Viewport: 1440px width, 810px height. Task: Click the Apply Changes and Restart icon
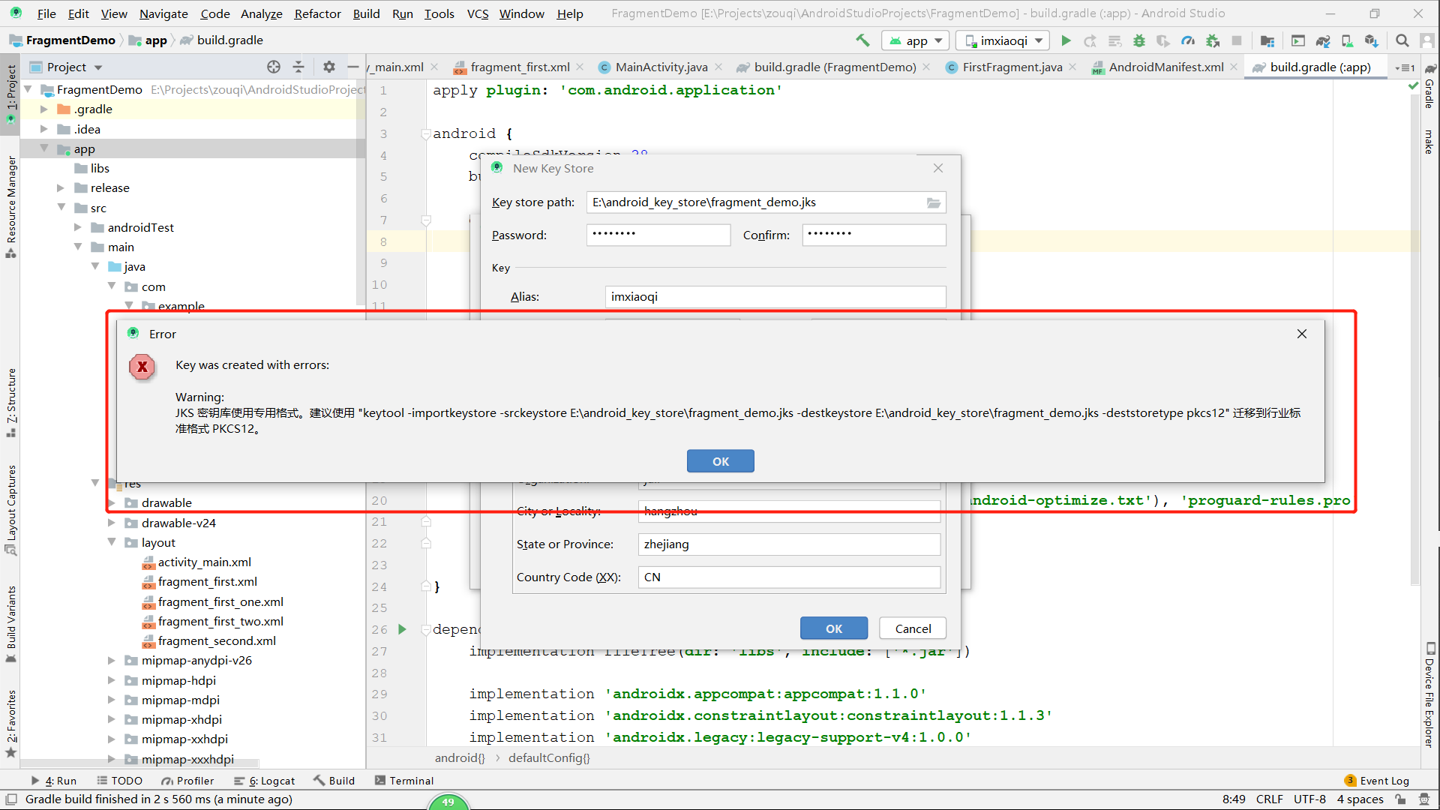pyautogui.click(x=1090, y=40)
